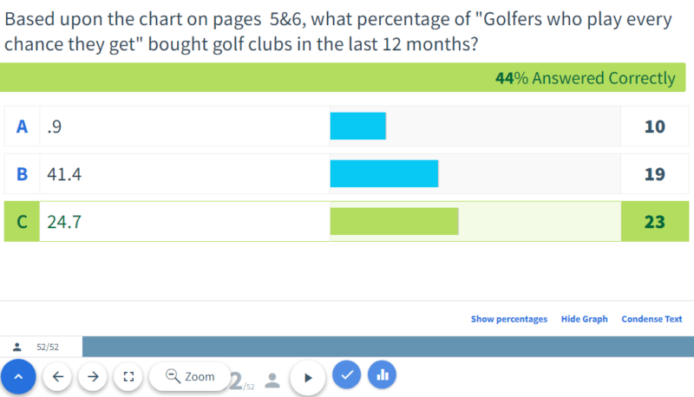
Task: Select answer option B 41.4
Action: [346, 173]
